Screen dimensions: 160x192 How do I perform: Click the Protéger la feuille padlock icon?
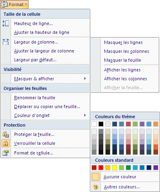(x=6, y=134)
